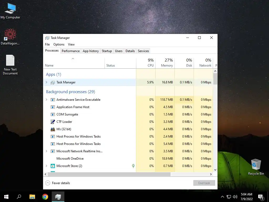
Task: Click Microsoft Network Realtime Inspection icon
Action: (x=53, y=151)
